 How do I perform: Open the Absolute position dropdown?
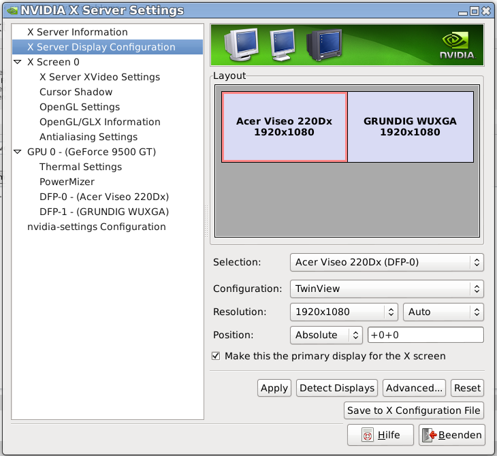tap(326, 335)
